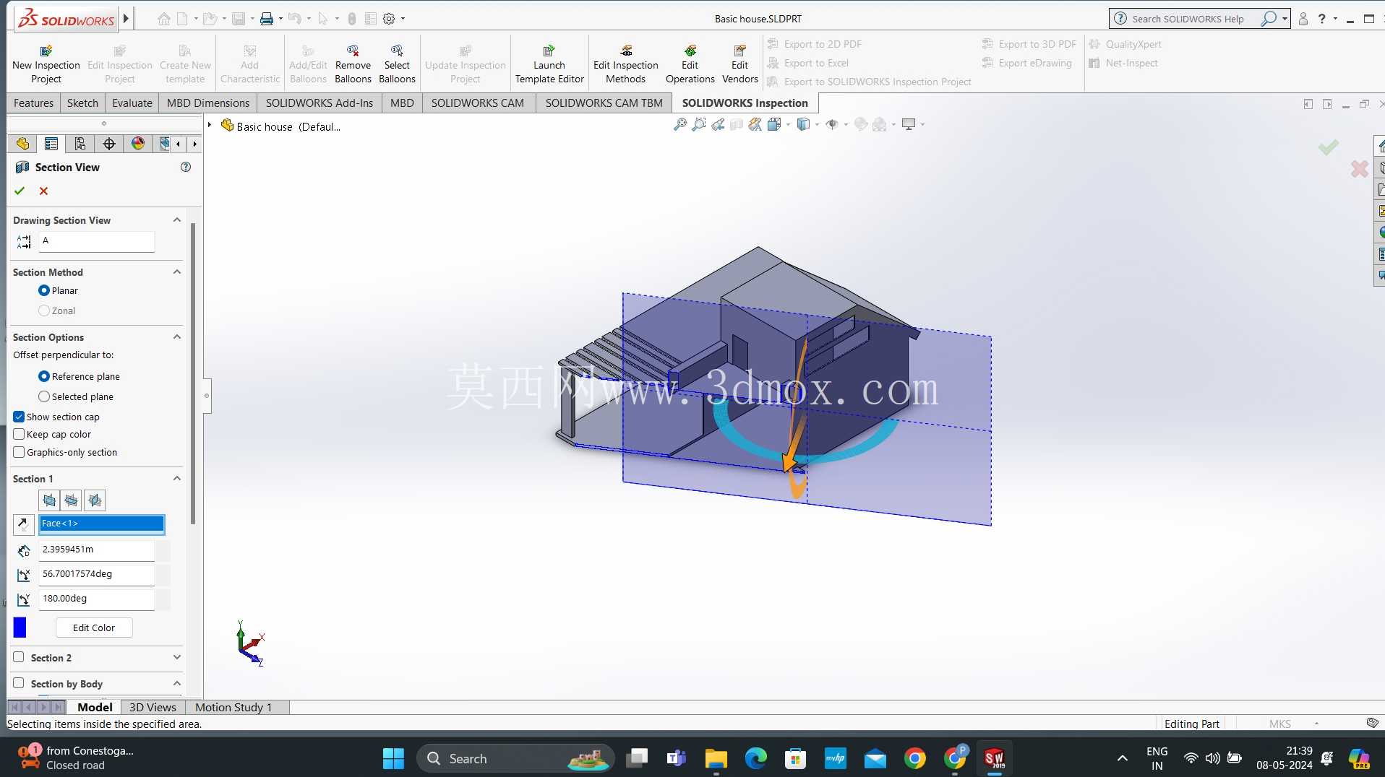Expand the Section 2 group chevron
Image resolution: width=1385 pixels, height=777 pixels.
pyautogui.click(x=176, y=657)
